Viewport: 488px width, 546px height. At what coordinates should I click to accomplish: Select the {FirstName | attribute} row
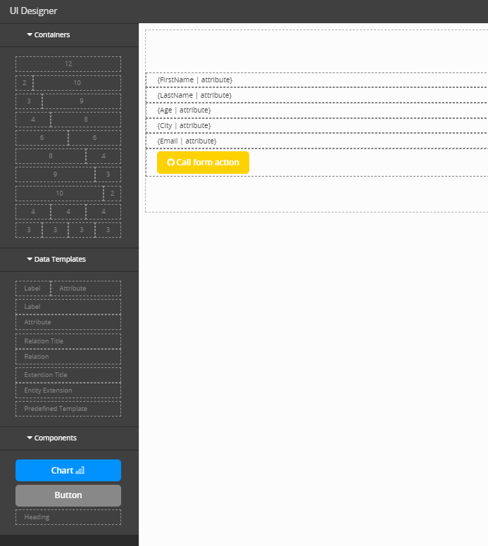pos(317,80)
